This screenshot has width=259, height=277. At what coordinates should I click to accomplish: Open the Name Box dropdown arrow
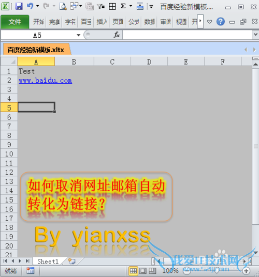tap(78, 35)
